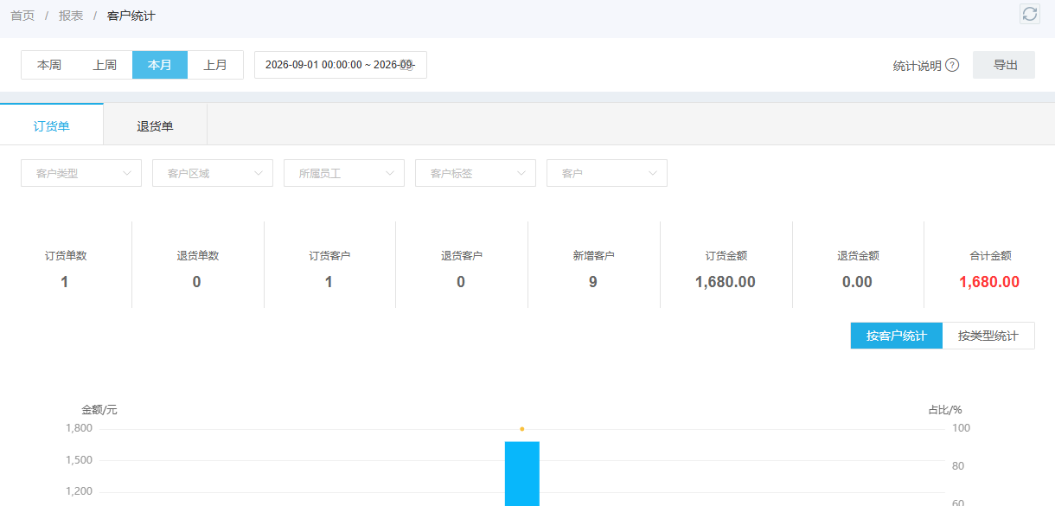Click the 金额/元 axis label
Viewport: 1055px width, 506px height.
pyautogui.click(x=99, y=410)
